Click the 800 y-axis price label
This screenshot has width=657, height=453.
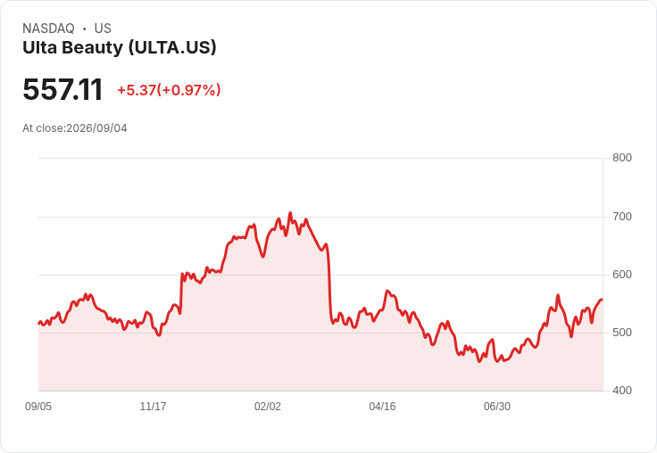pyautogui.click(x=622, y=158)
